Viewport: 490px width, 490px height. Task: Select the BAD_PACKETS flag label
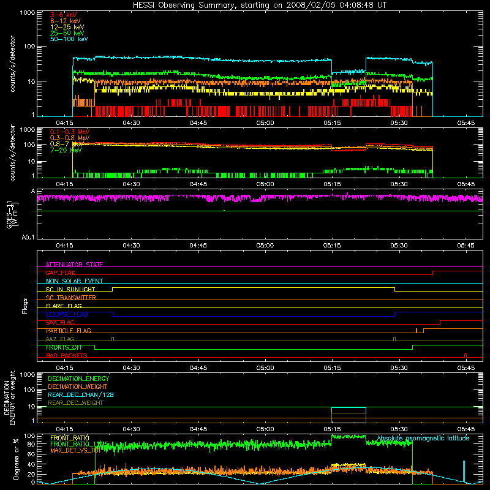(x=67, y=355)
